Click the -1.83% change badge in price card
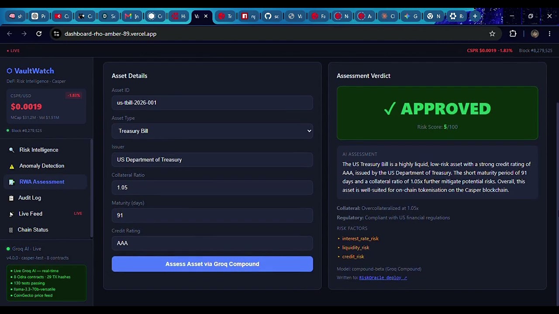This screenshot has width=559, height=314. (x=74, y=96)
